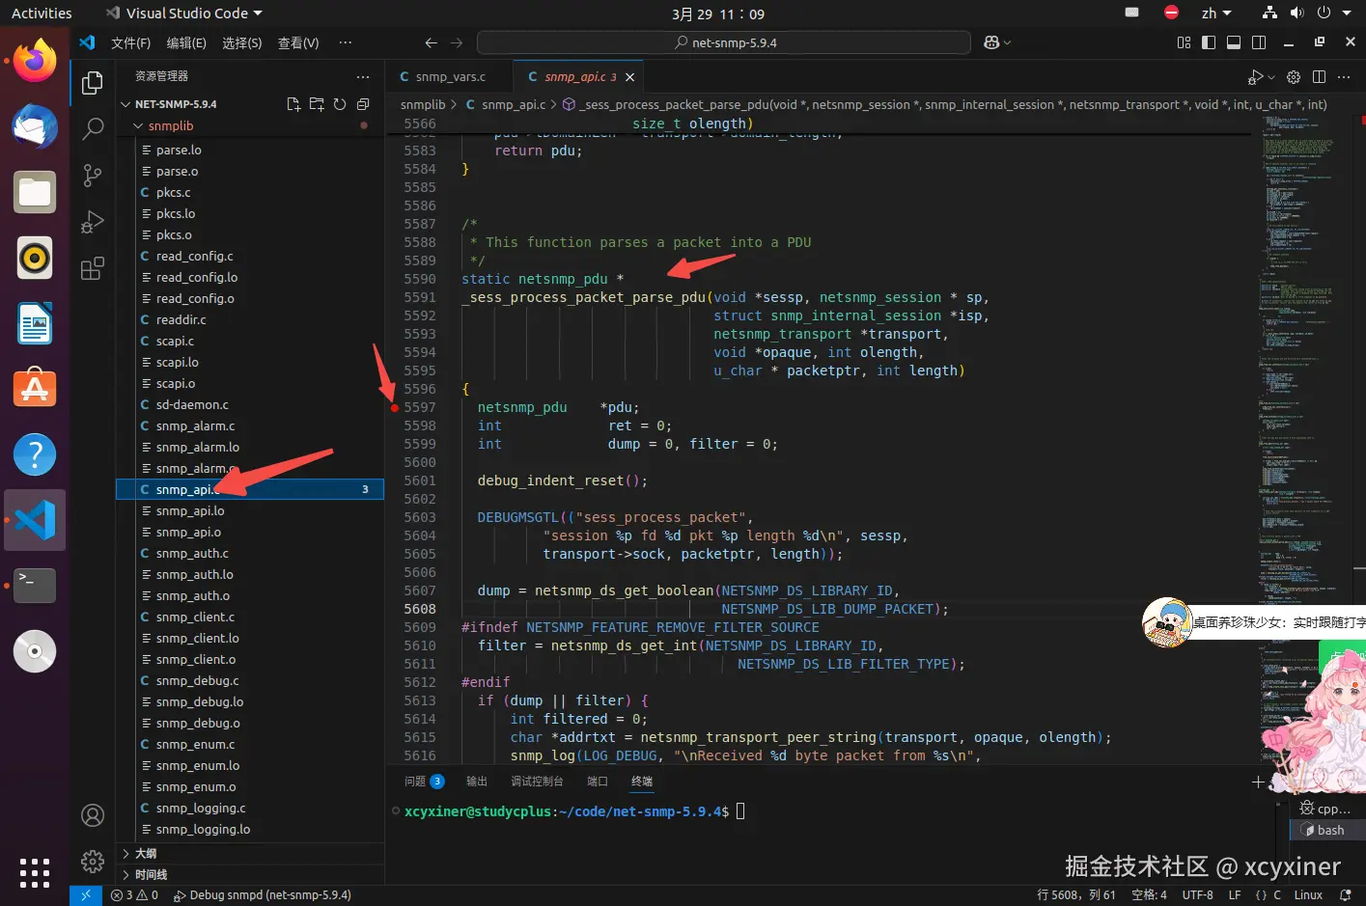The width and height of the screenshot is (1366, 906).
Task: Open the Copilot chat icon
Action: (991, 42)
